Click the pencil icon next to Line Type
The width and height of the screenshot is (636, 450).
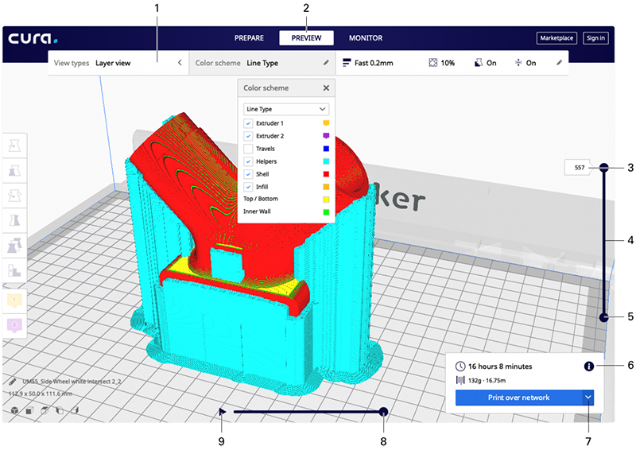tap(325, 62)
